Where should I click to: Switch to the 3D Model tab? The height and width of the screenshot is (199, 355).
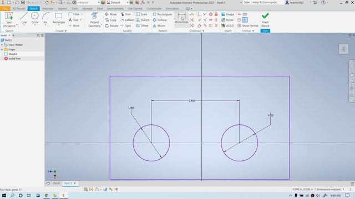(x=19, y=9)
